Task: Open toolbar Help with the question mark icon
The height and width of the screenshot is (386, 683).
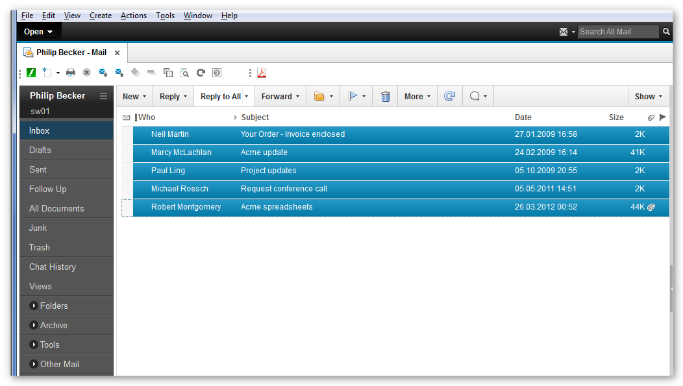Action: pos(216,72)
